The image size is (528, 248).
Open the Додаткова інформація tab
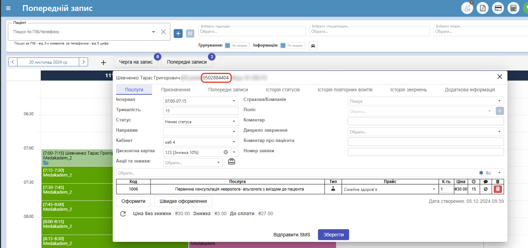(470, 90)
